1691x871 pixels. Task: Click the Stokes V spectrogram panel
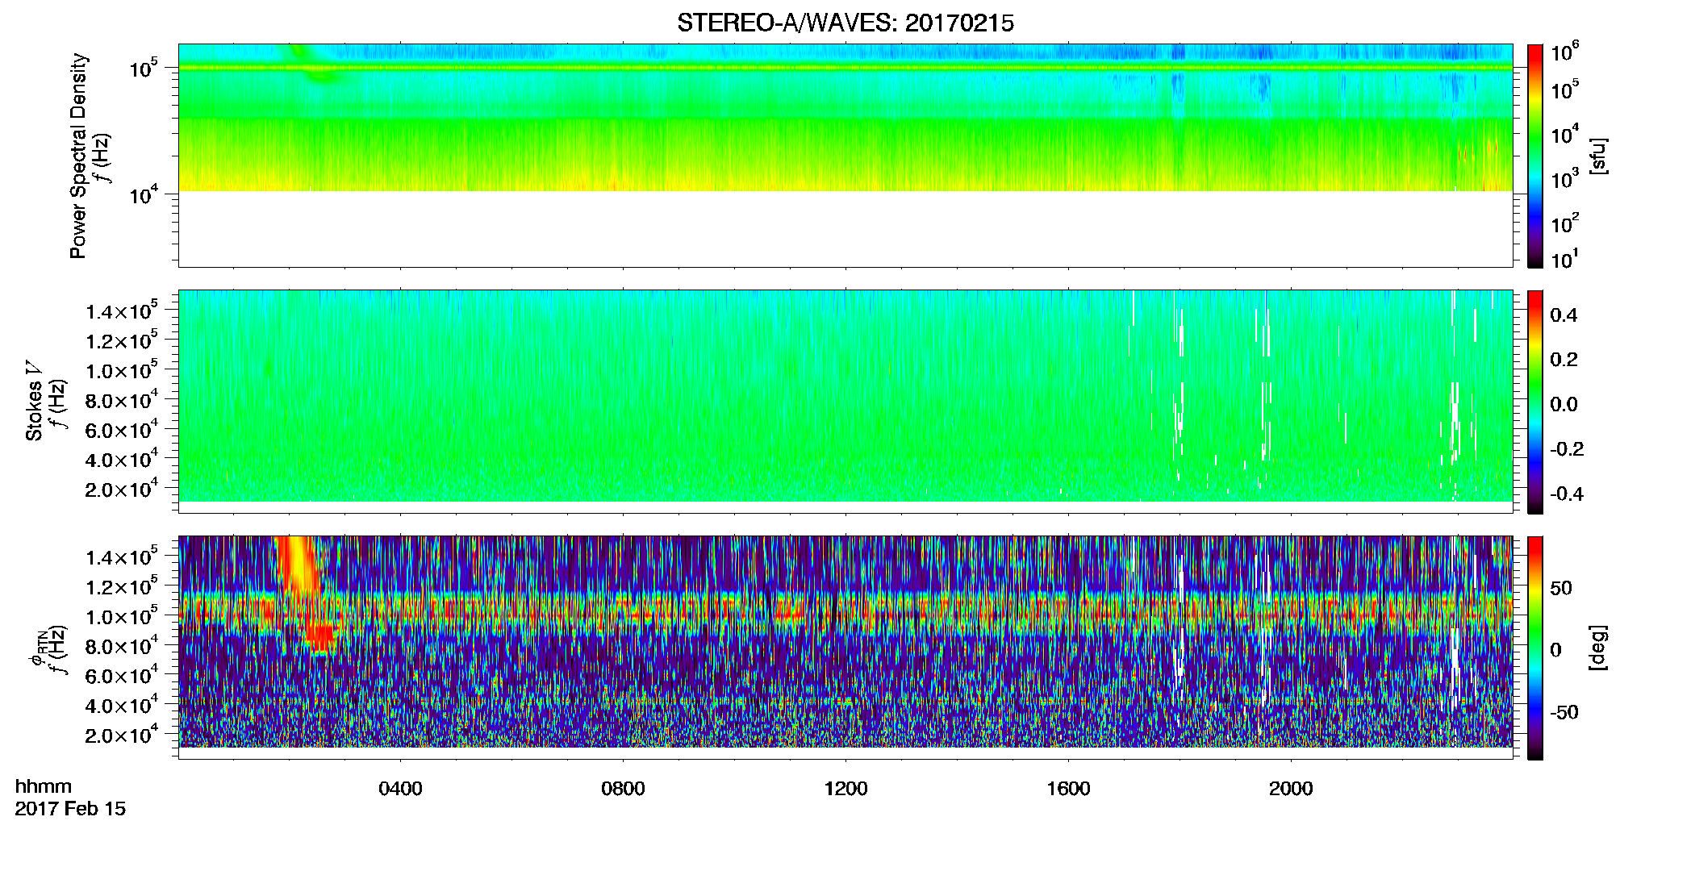coord(845,402)
